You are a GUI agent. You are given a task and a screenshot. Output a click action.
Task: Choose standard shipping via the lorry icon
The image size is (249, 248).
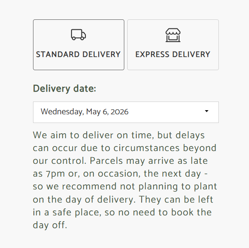(x=78, y=35)
